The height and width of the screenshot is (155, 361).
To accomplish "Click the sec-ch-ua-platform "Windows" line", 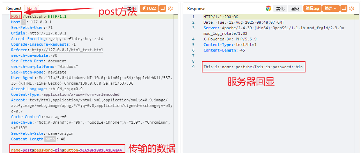I will 44,67.
